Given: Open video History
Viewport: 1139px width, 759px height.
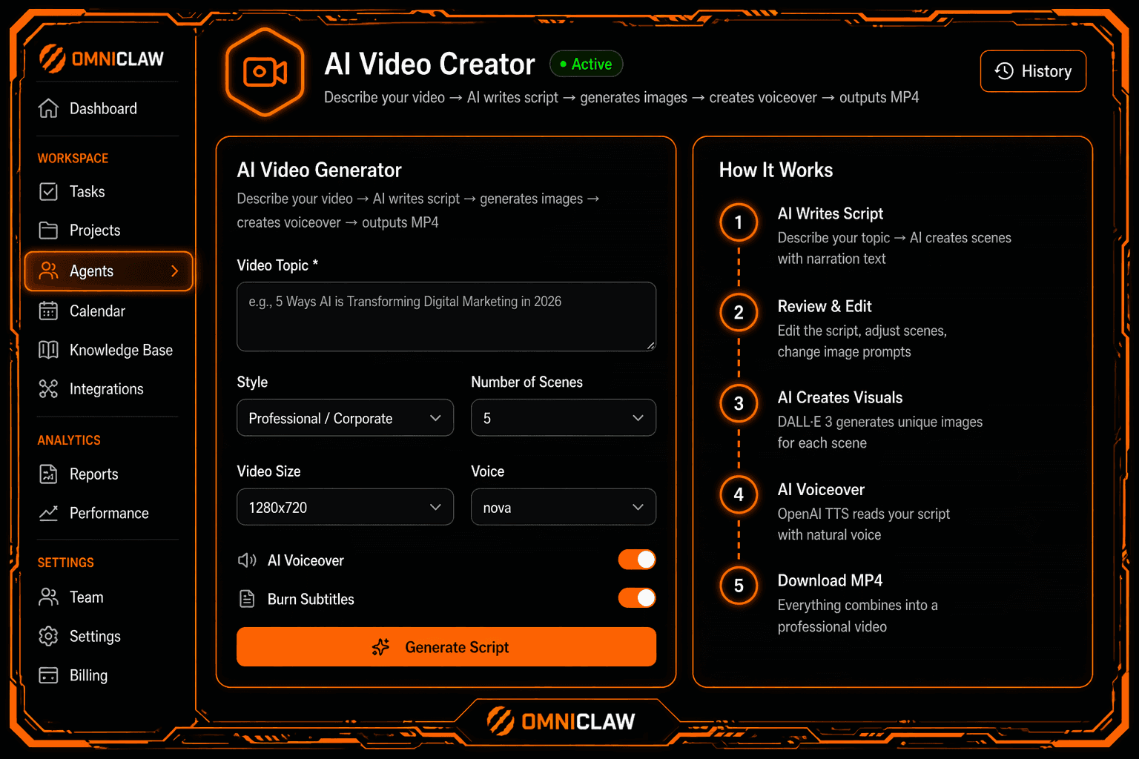Looking at the screenshot, I should coord(1033,71).
